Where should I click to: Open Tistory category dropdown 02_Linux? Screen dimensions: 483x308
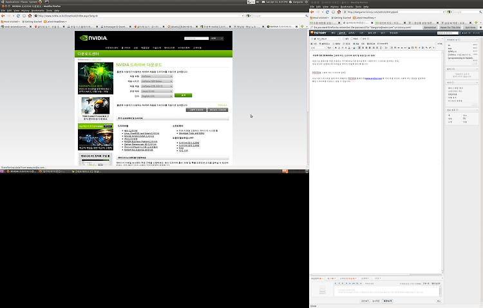coord(327,39)
